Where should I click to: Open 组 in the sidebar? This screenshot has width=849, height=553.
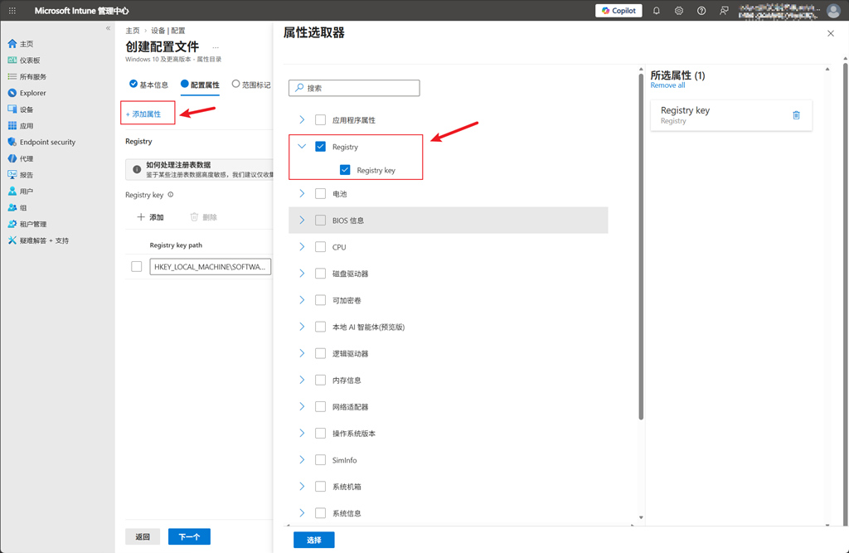tap(17, 207)
